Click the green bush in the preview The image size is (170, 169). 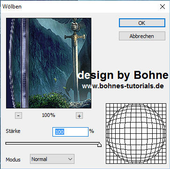point(48,100)
